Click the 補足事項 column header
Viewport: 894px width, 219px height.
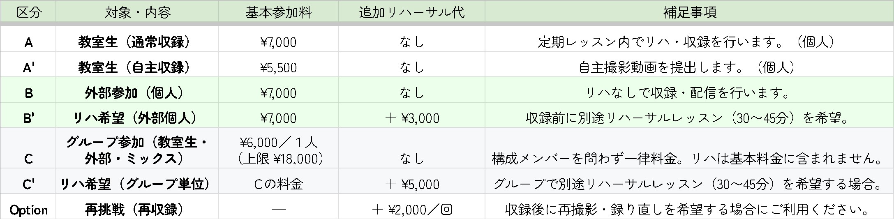(x=689, y=12)
